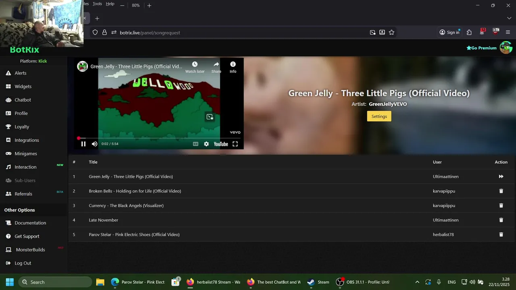Click the taskbar Search box
Viewport: 516px width, 290px height.
(55, 282)
